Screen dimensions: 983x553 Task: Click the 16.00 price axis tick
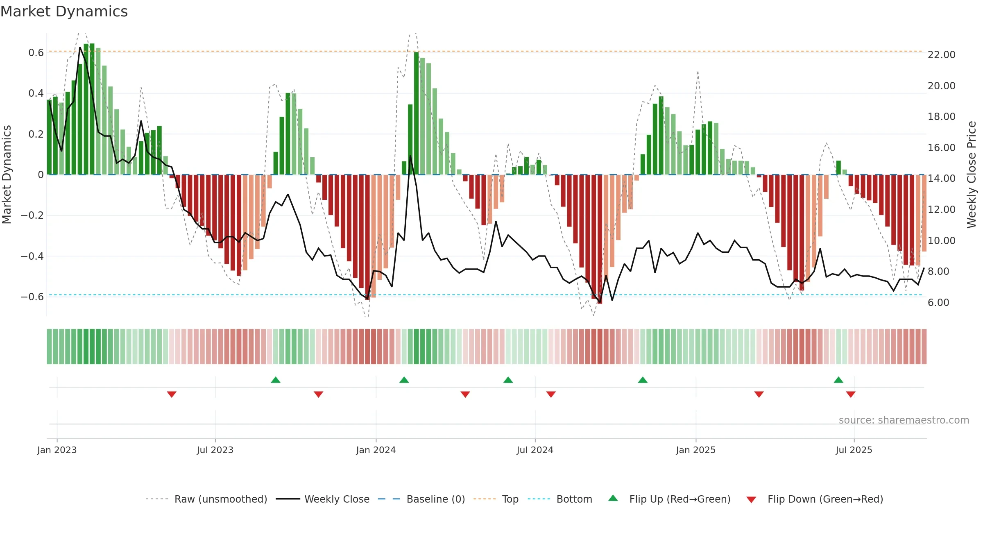942,148
